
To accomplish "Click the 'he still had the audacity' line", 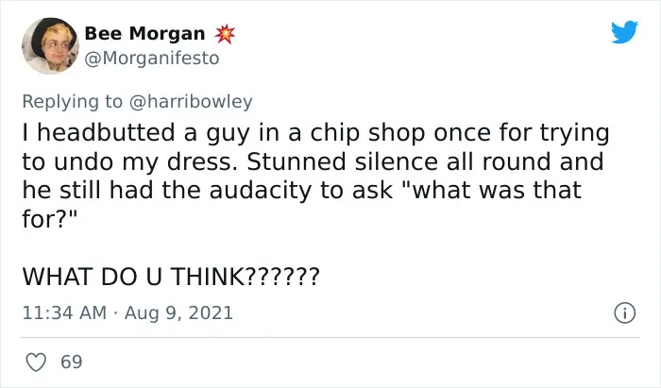I will (302, 190).
